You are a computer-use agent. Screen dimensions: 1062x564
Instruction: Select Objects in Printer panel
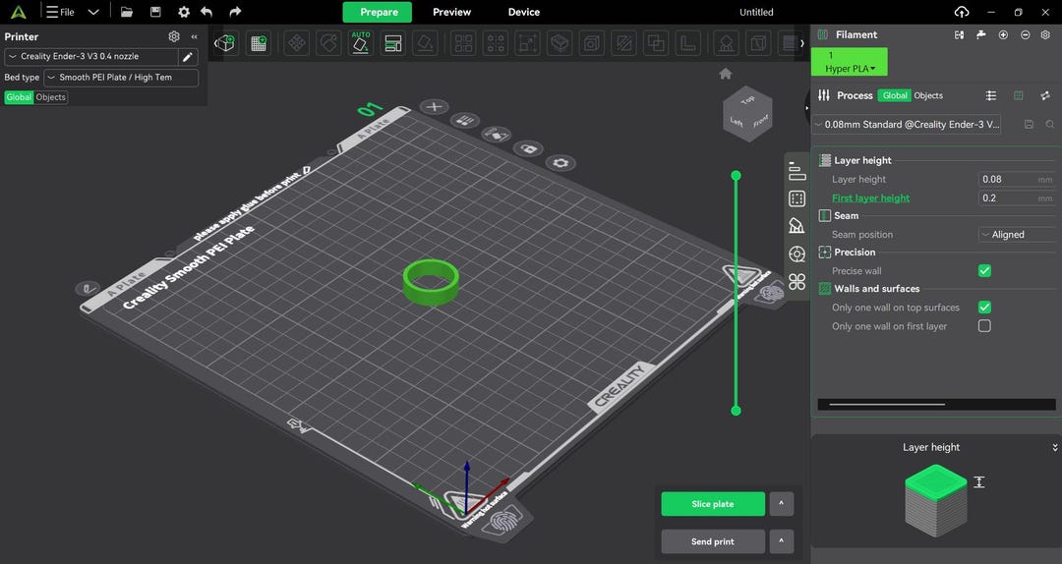[x=51, y=97]
